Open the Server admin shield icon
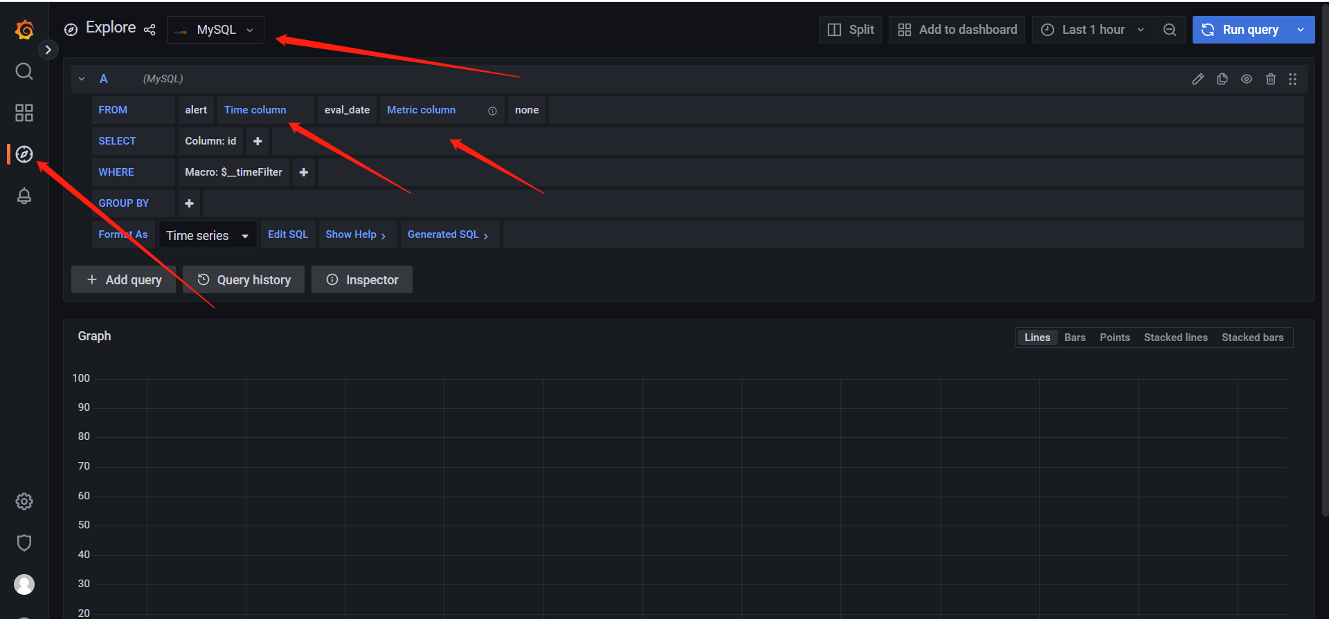This screenshot has height=619, width=1329. [x=24, y=543]
